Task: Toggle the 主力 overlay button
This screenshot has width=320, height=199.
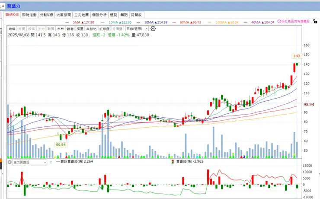Action: coord(41,29)
